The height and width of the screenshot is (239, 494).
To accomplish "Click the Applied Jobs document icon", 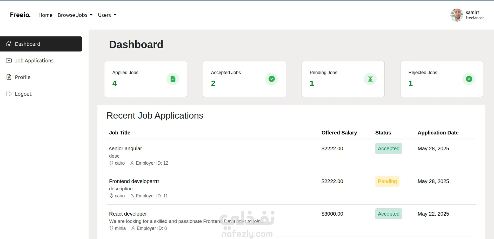I will click(x=173, y=79).
